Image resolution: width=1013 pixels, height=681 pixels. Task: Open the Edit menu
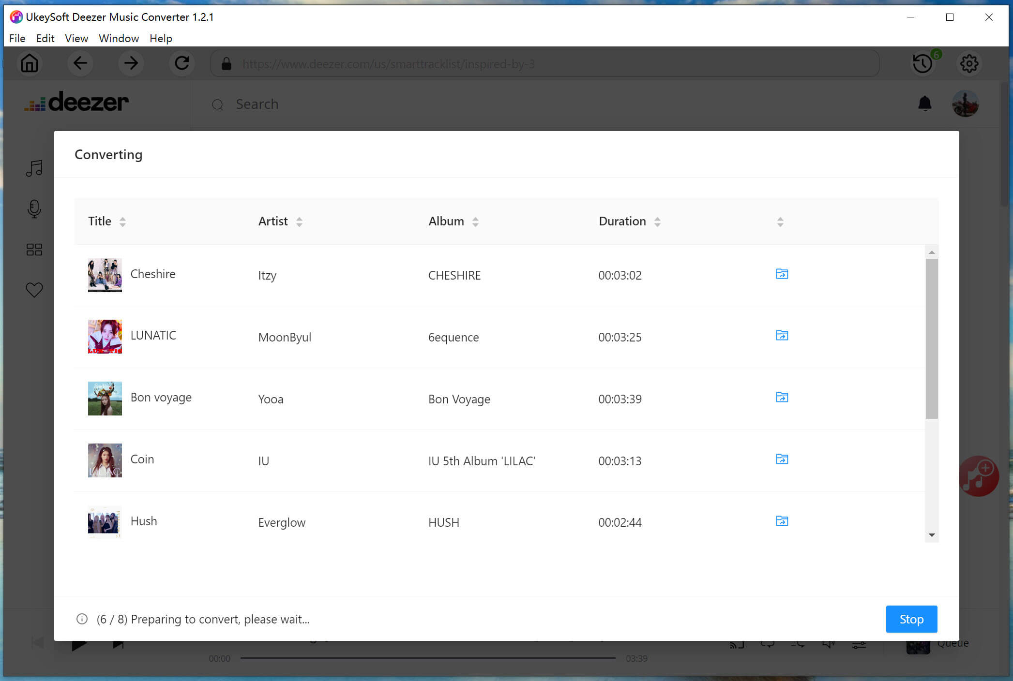(x=44, y=38)
